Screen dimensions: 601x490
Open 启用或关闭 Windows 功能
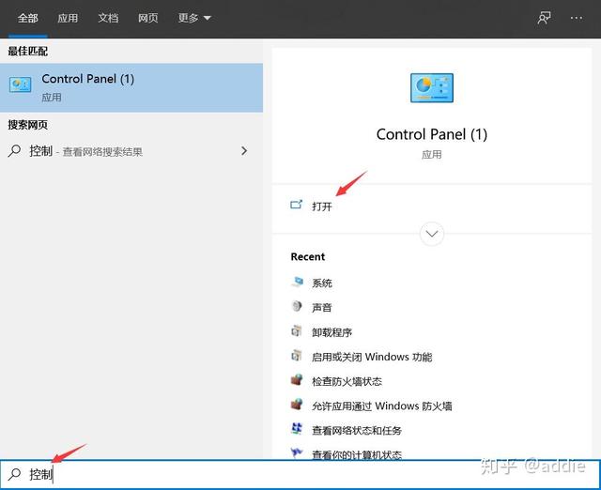(x=372, y=357)
